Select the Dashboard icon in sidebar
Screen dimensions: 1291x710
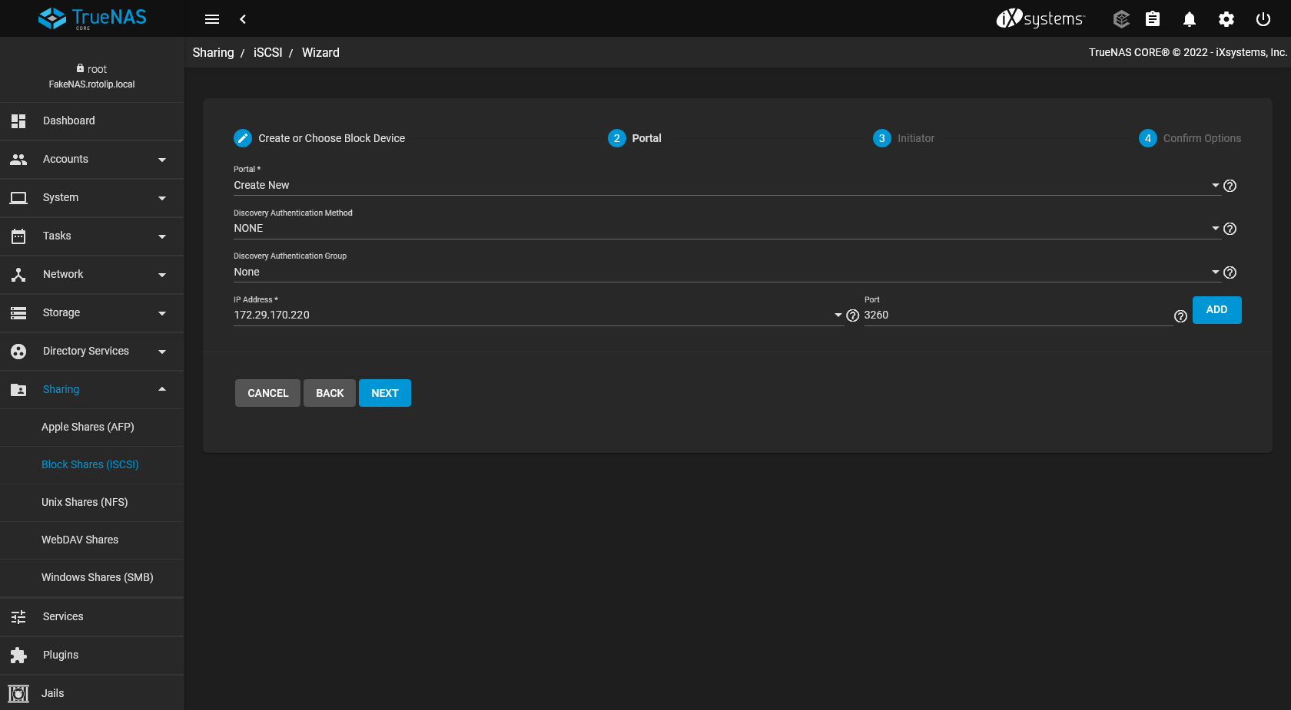tap(18, 121)
